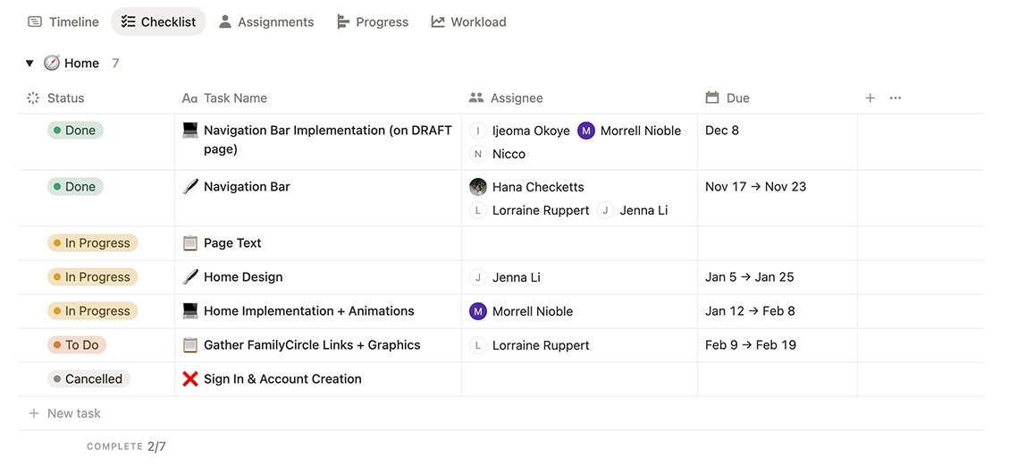Open the Cancelled status dropdown
Image resolution: width=1009 pixels, height=466 pixels.
pos(88,379)
